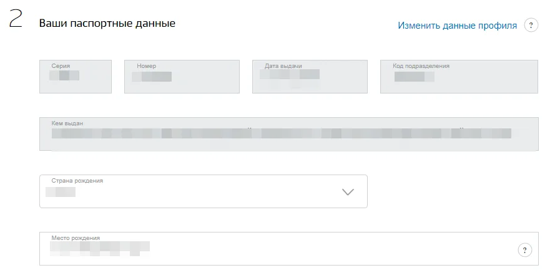The width and height of the screenshot is (555, 278).
Task: Click the Страна рождения label text
Action: 77,181
